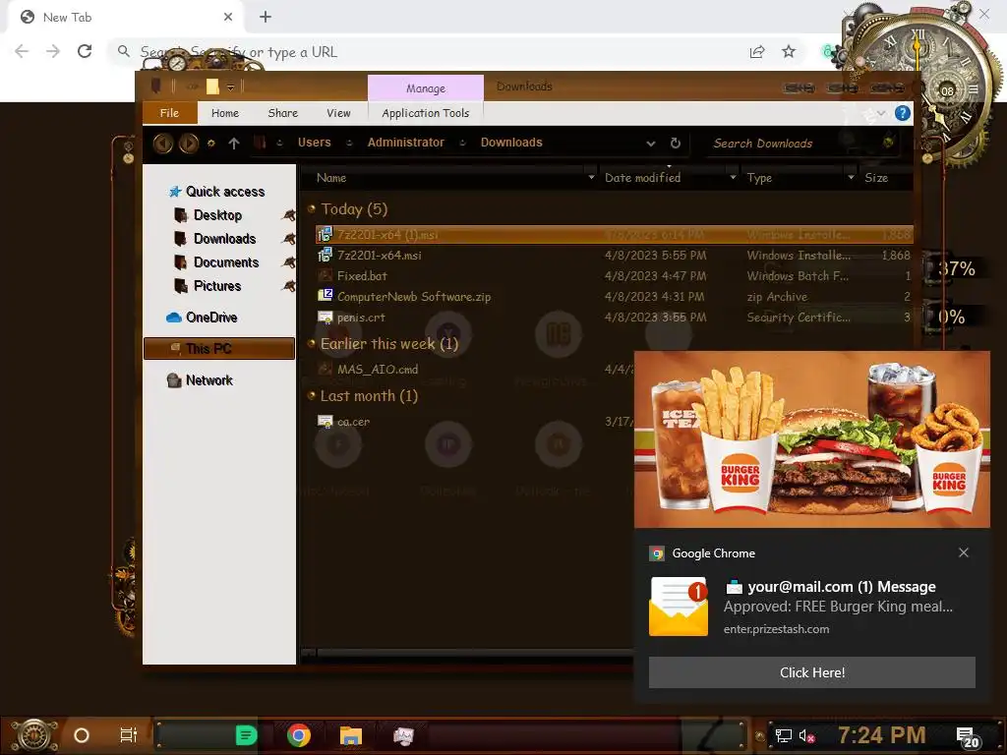This screenshot has height=755, width=1007.
Task: Click the mail envelope notification icon
Action: (x=679, y=606)
